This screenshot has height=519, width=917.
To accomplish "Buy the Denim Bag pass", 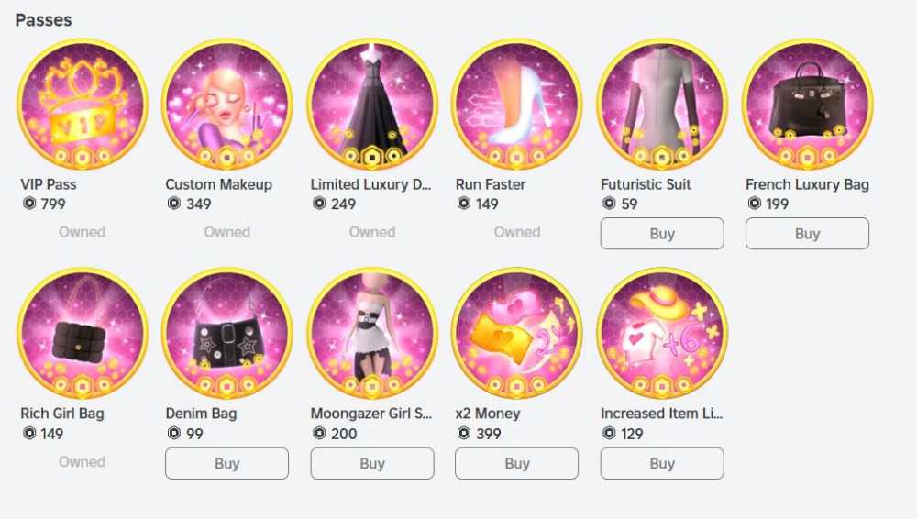I will pyautogui.click(x=226, y=463).
